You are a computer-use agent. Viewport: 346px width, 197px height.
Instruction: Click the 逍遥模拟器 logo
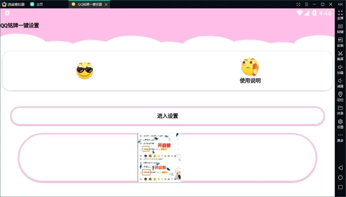4,4
